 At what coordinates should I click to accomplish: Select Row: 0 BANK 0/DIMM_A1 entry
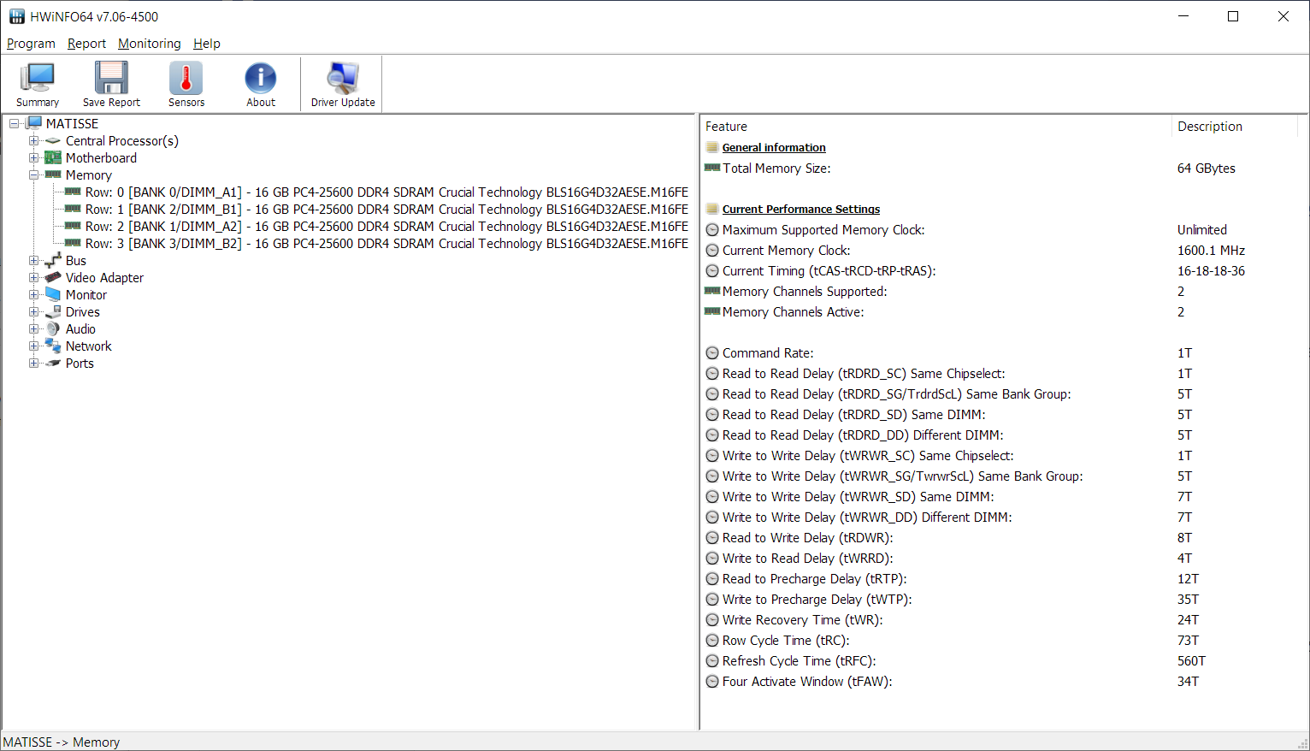387,192
